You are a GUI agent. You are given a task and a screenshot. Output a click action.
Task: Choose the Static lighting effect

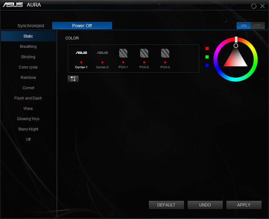click(29, 36)
